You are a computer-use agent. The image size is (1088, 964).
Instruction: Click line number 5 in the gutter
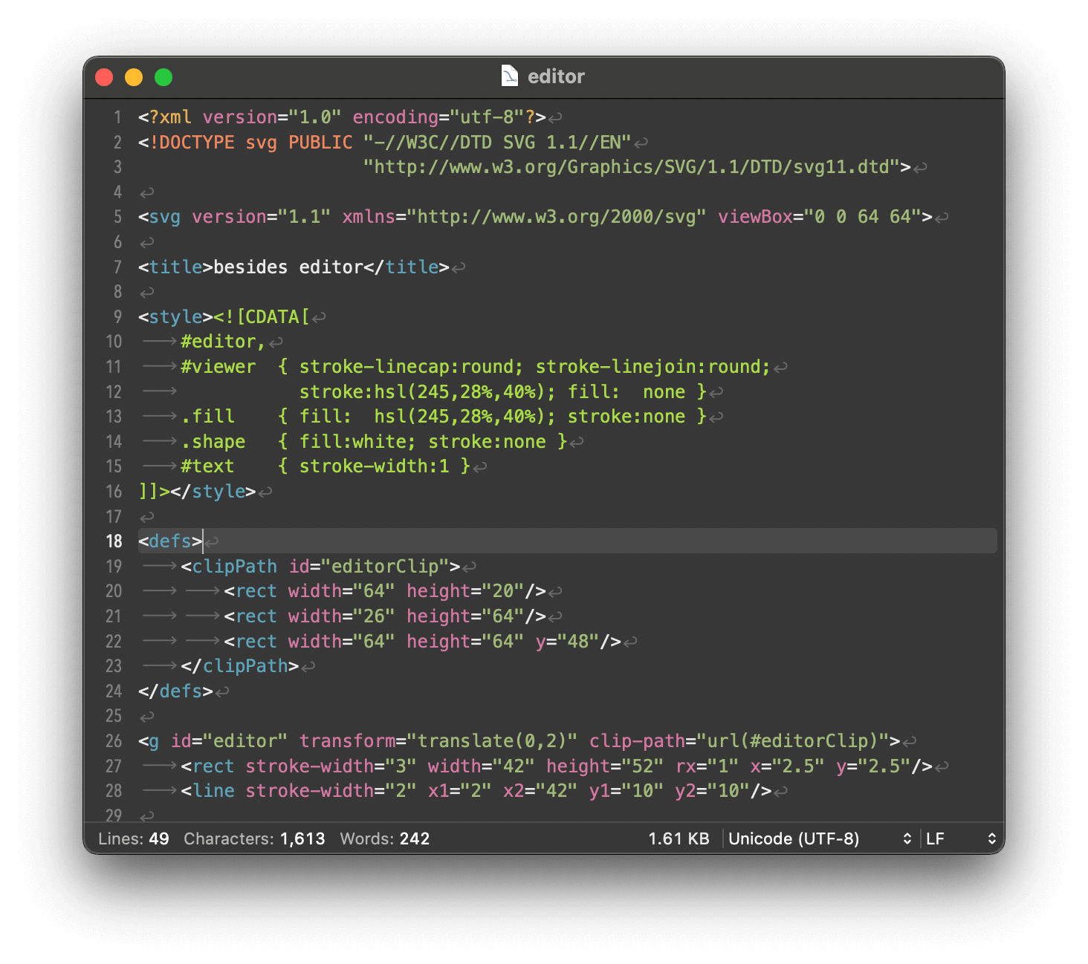[x=117, y=217]
